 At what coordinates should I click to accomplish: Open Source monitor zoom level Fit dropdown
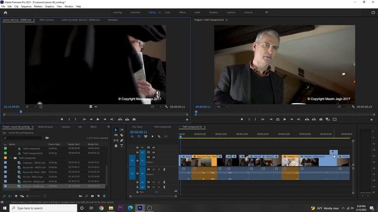[31, 107]
